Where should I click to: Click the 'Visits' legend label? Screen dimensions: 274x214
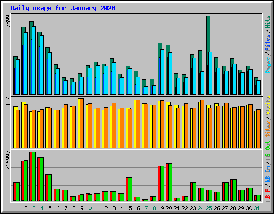coord(268,105)
